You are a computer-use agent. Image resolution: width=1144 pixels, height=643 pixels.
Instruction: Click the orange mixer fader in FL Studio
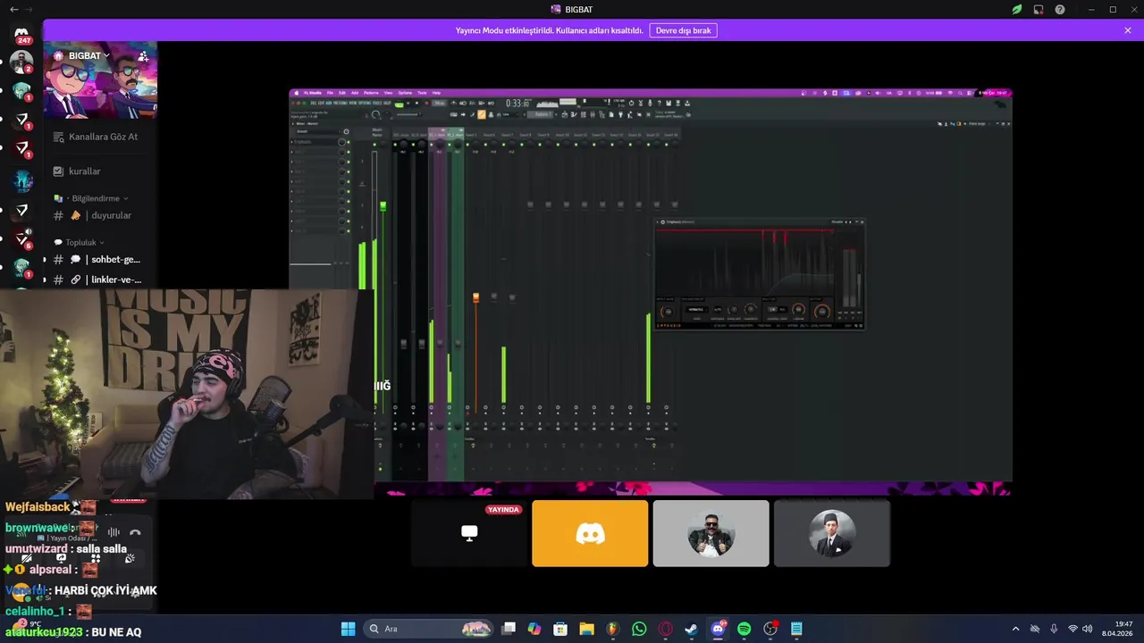(x=475, y=297)
